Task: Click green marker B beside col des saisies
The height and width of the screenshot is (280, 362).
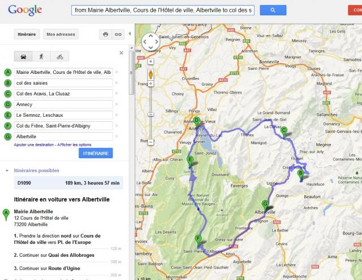Action: 8,83
